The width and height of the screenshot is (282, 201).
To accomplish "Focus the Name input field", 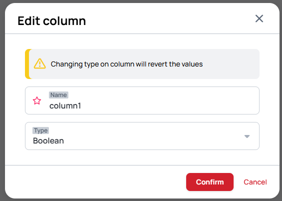I will coord(142,100).
